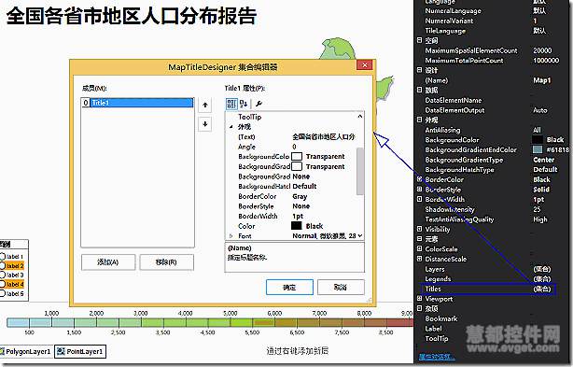Confirm with the 确定 button
This screenshot has height=367, width=573.
pyautogui.click(x=289, y=288)
